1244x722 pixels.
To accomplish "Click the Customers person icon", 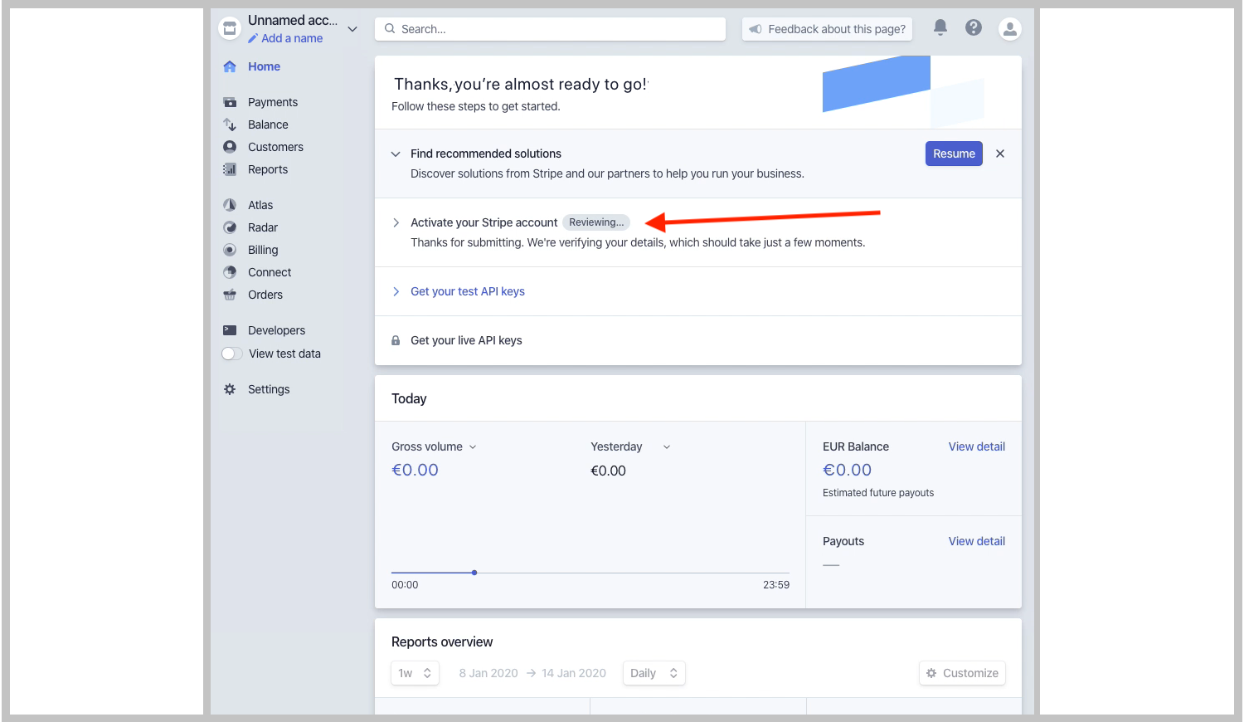I will [230, 147].
